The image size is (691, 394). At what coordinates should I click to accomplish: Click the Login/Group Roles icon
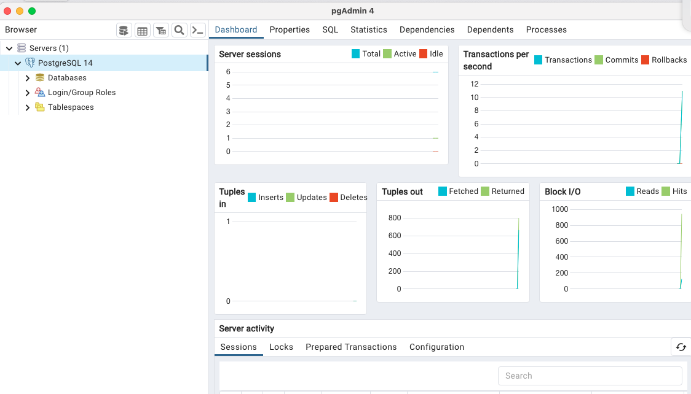tap(40, 92)
